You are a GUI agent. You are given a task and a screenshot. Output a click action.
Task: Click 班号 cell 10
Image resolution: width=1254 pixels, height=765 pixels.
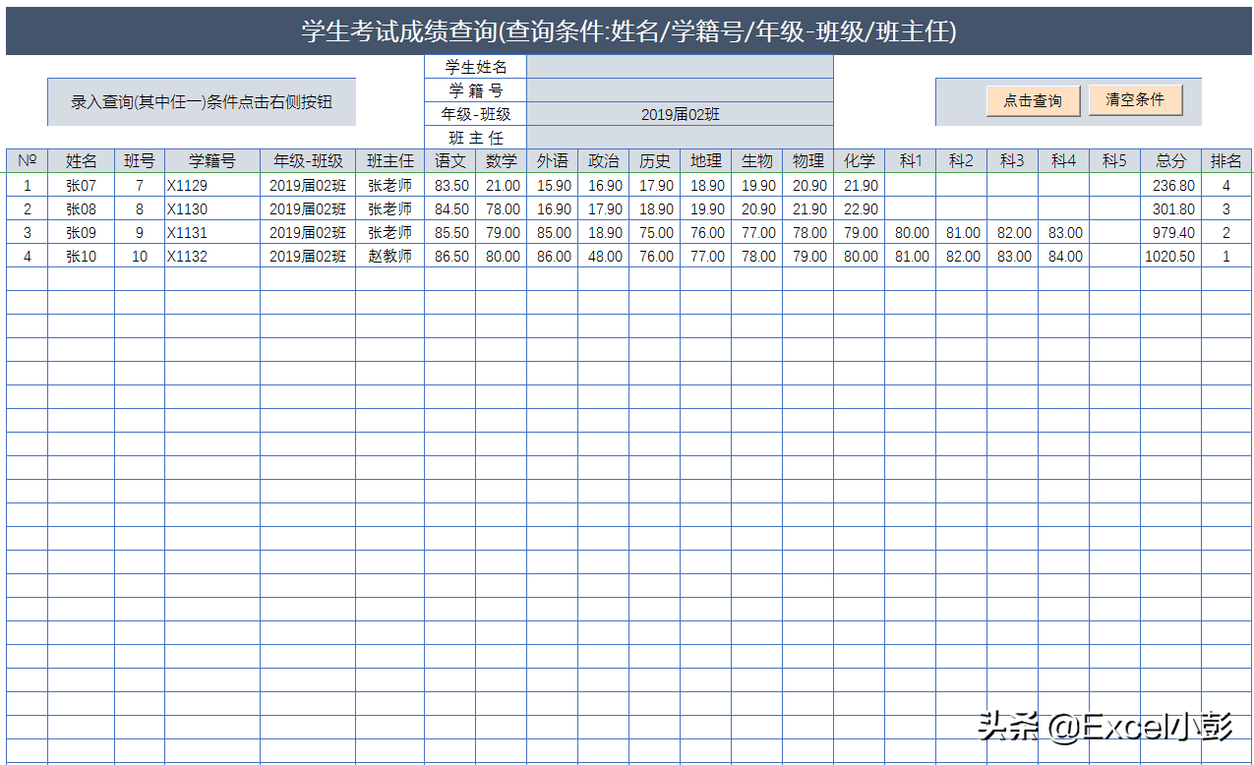pos(140,257)
